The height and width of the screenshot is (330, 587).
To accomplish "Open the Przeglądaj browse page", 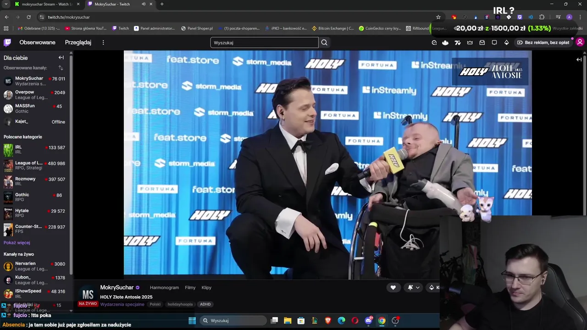I will pyautogui.click(x=78, y=43).
